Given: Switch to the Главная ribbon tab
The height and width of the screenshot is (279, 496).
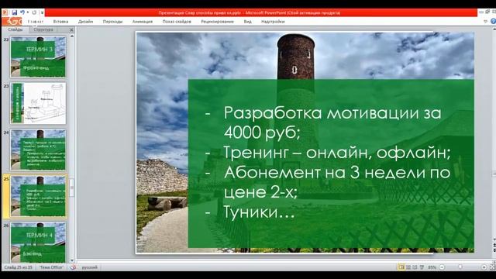Looking at the screenshot, I should pos(35,22).
